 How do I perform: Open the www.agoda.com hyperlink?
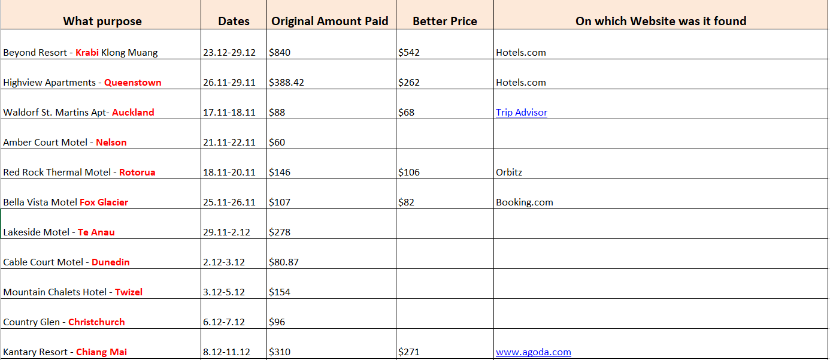pos(533,352)
